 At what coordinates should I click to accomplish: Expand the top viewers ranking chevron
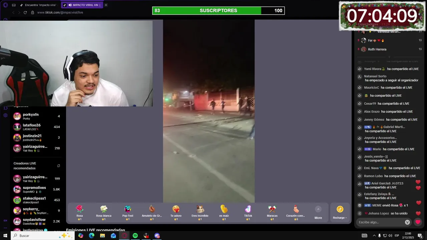(389, 57)
